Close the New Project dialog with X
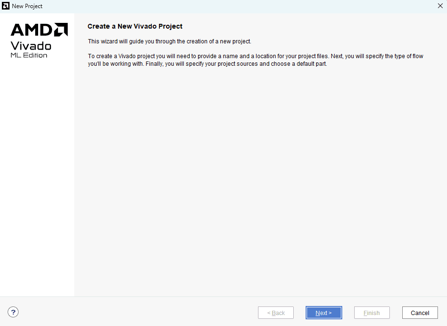Viewport: 447px width, 326px height. 440,6
